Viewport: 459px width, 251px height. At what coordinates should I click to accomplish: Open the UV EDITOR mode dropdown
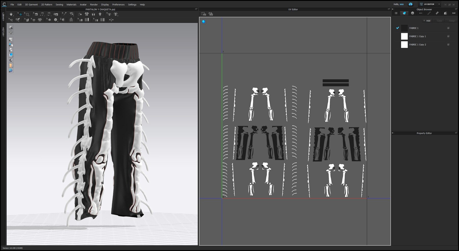[439, 4]
